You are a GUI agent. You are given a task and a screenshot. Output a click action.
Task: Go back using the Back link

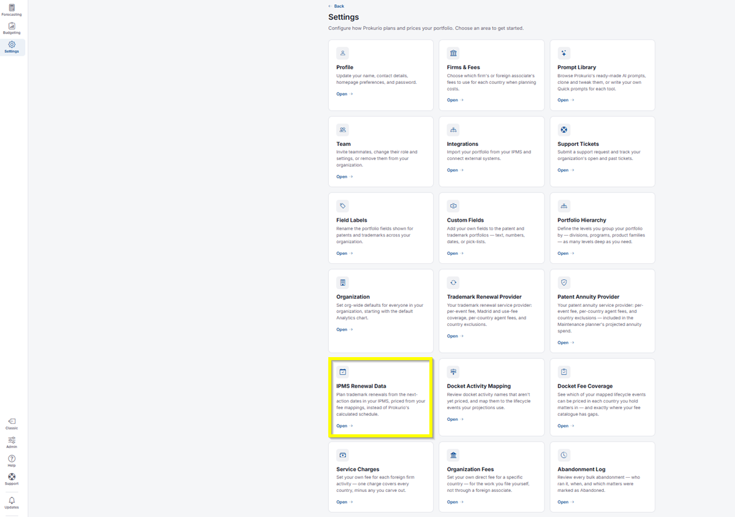(x=336, y=6)
